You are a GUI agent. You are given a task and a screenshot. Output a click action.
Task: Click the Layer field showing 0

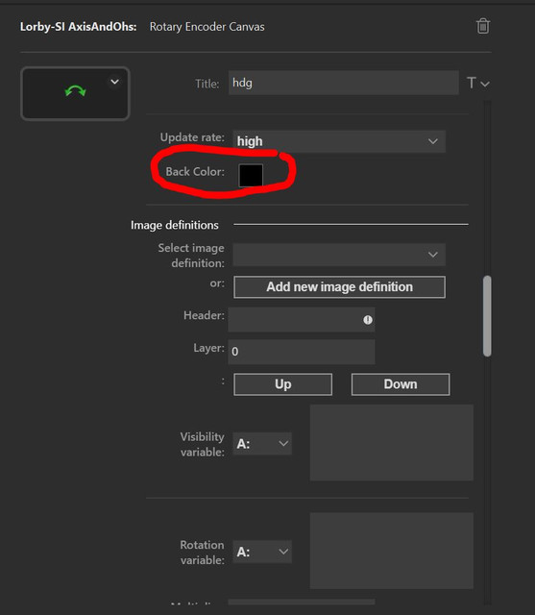(x=302, y=352)
